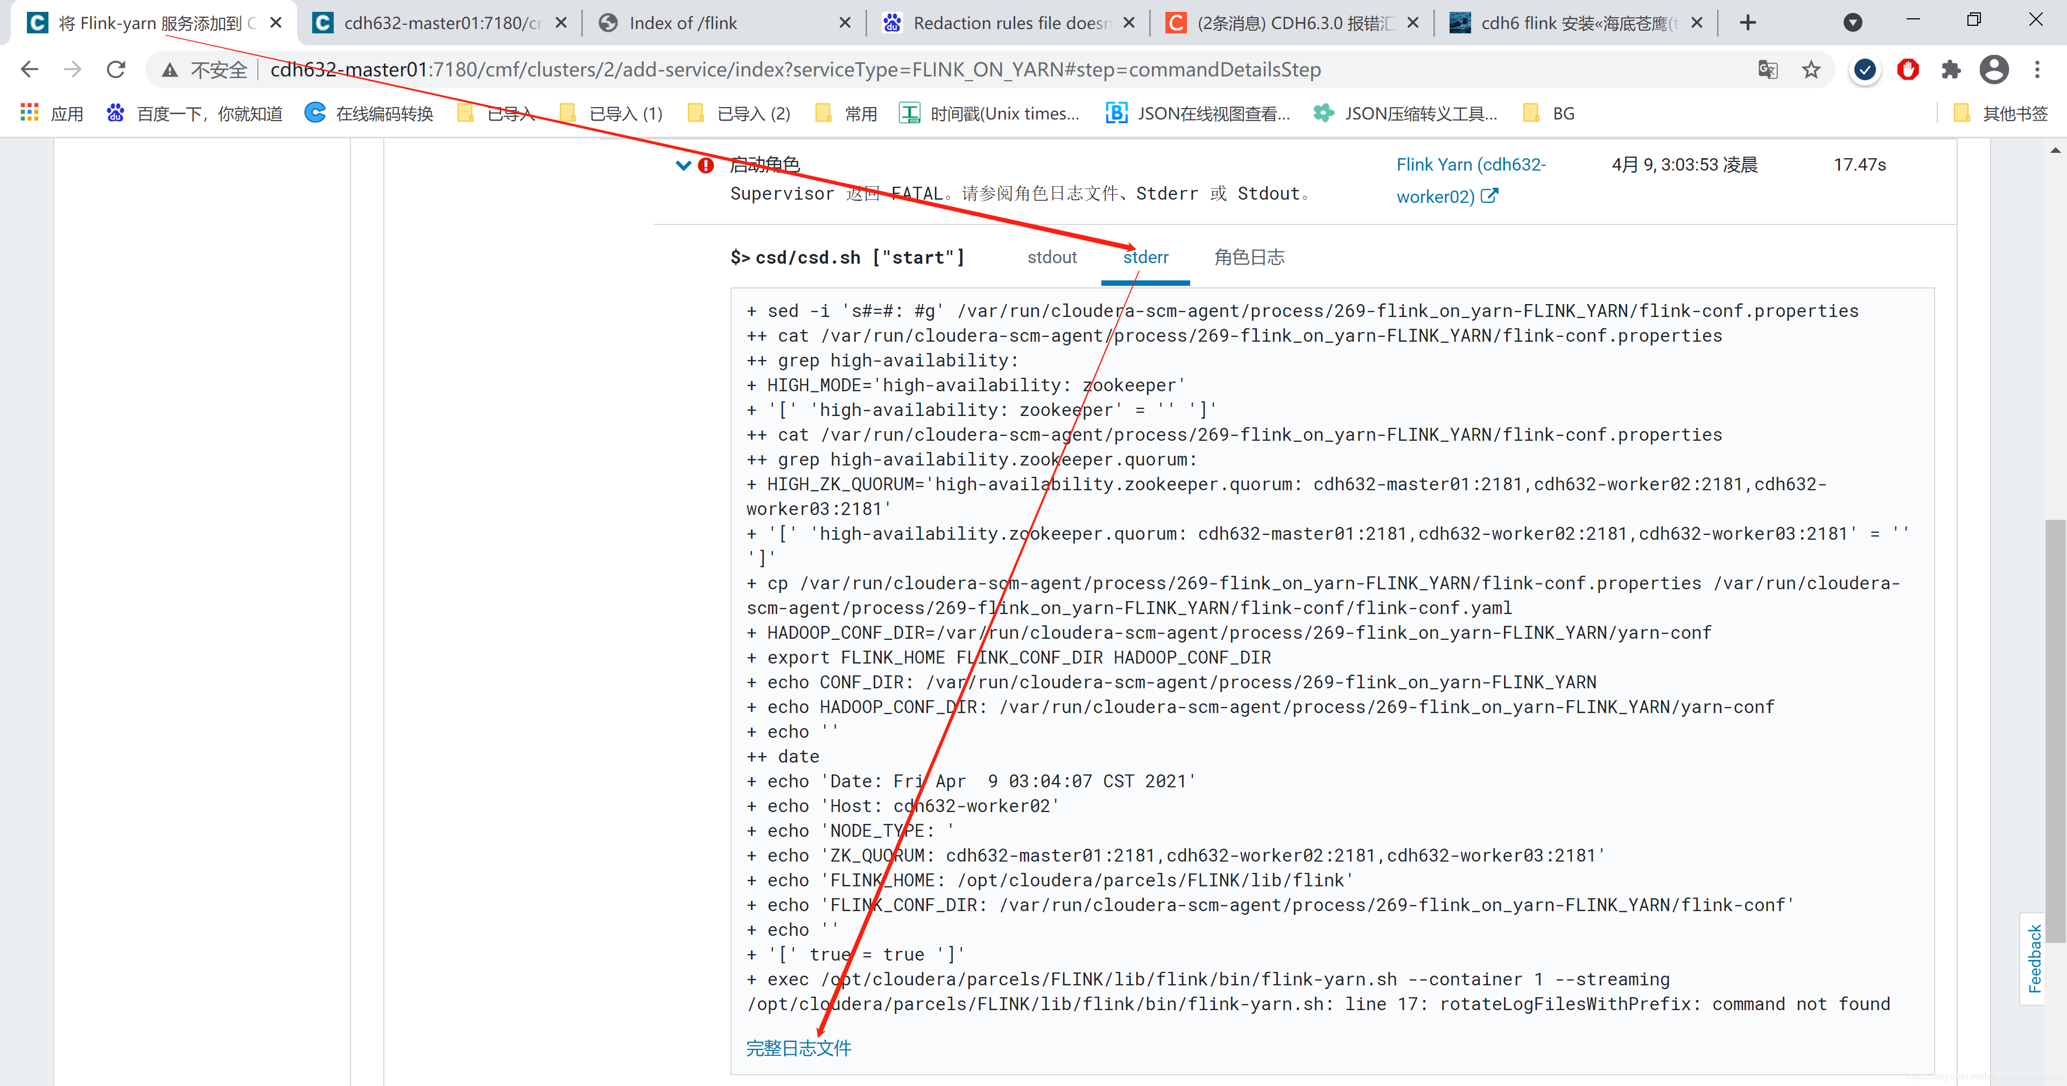Screen dimensions: 2067x1086
Task: Open the 已导入 (2) bookmark folder
Action: point(738,113)
